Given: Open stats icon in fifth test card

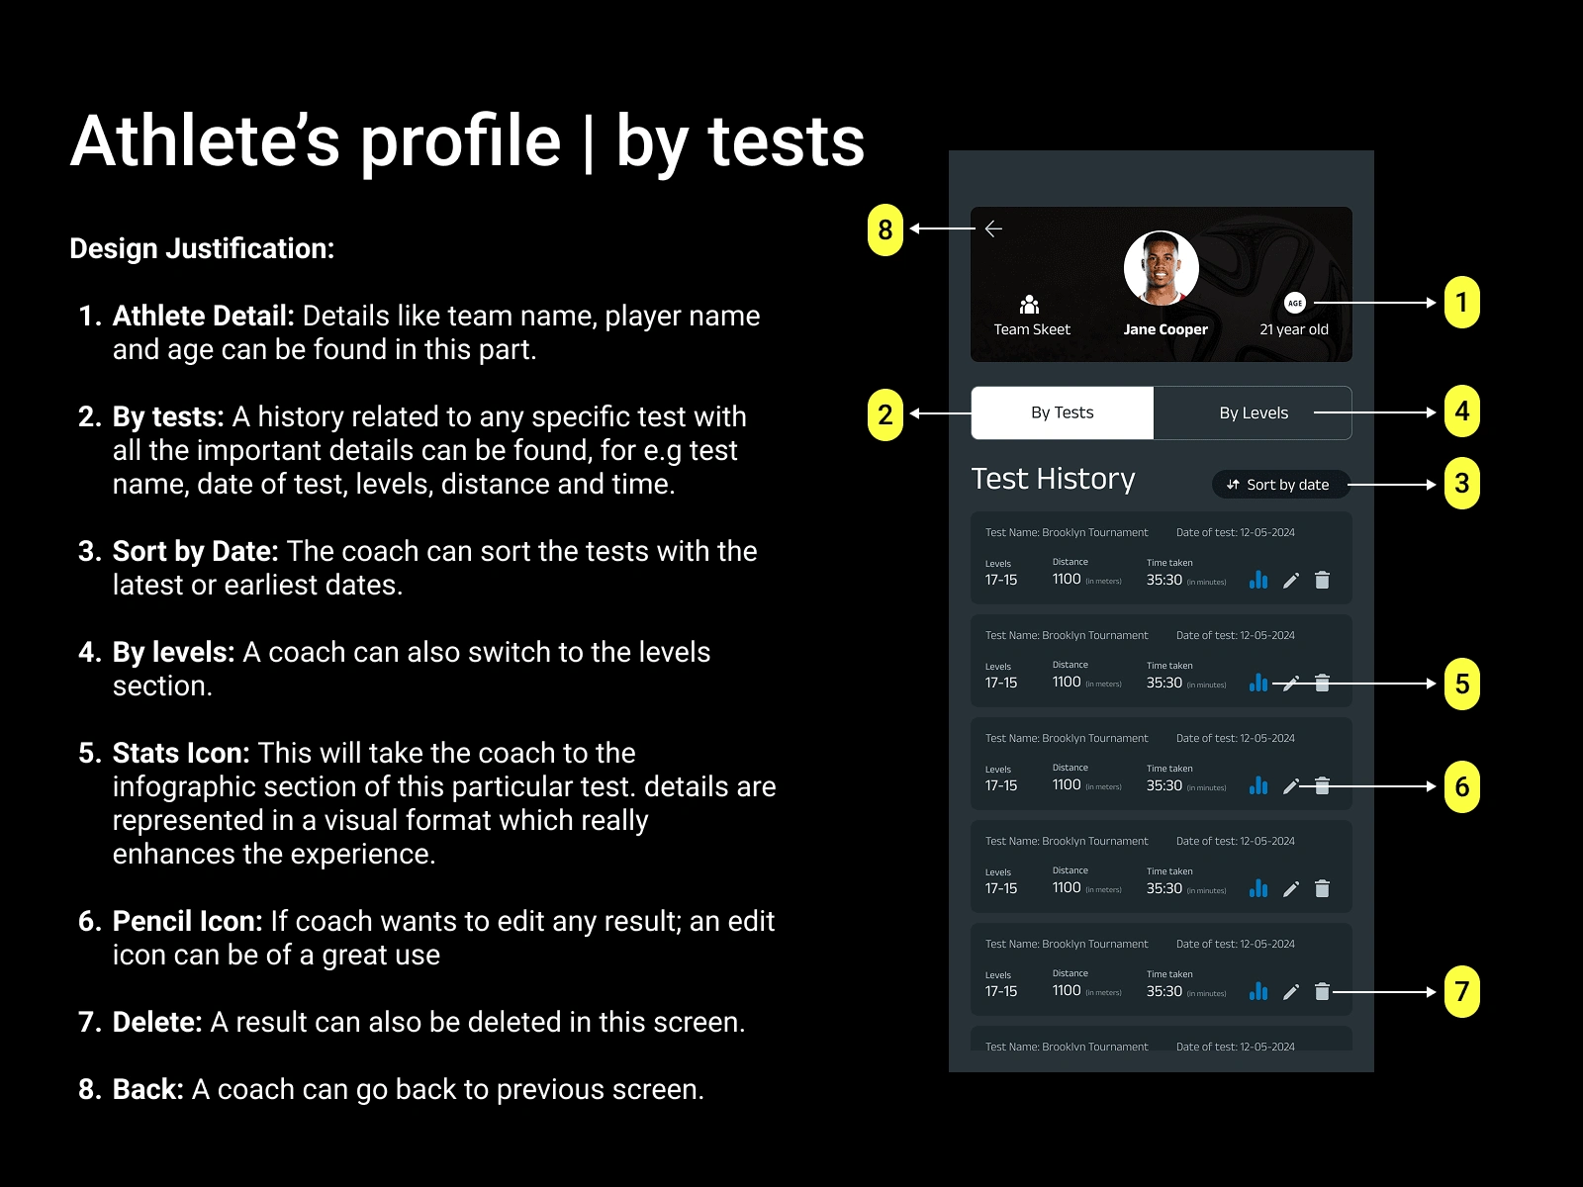Looking at the screenshot, I should [1258, 991].
